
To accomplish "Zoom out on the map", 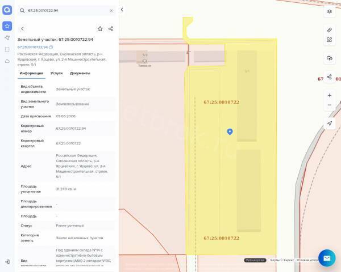I will coord(330,105).
